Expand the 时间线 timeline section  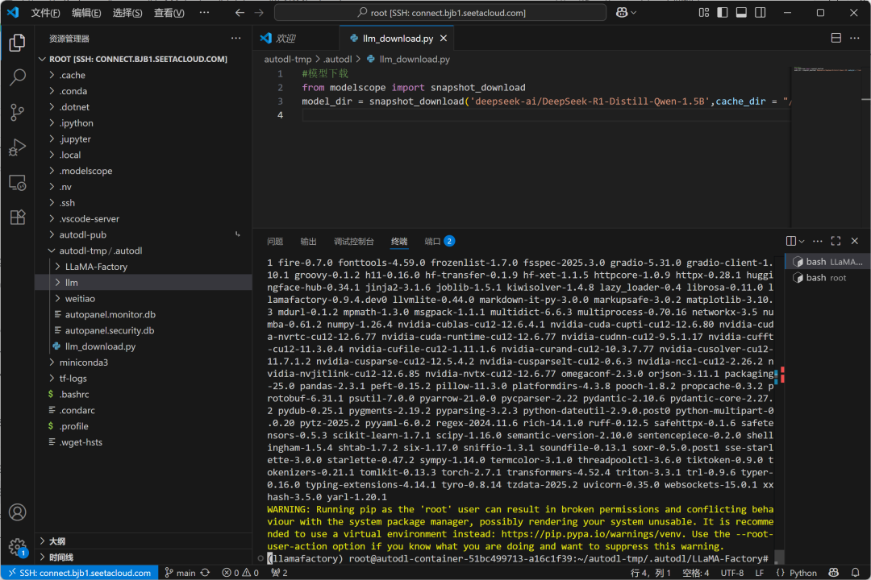click(144, 557)
